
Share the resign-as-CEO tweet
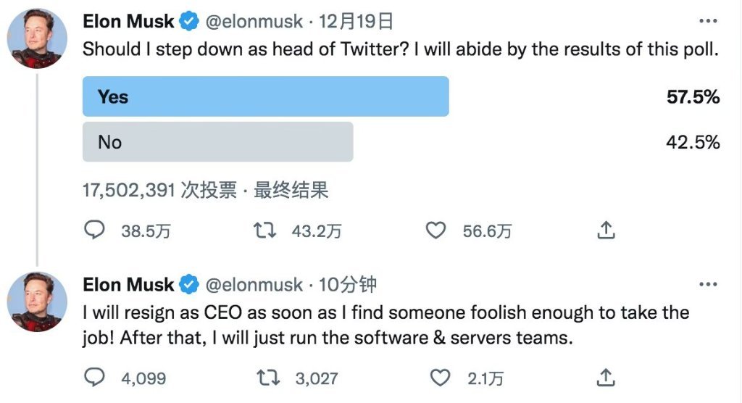click(x=606, y=377)
